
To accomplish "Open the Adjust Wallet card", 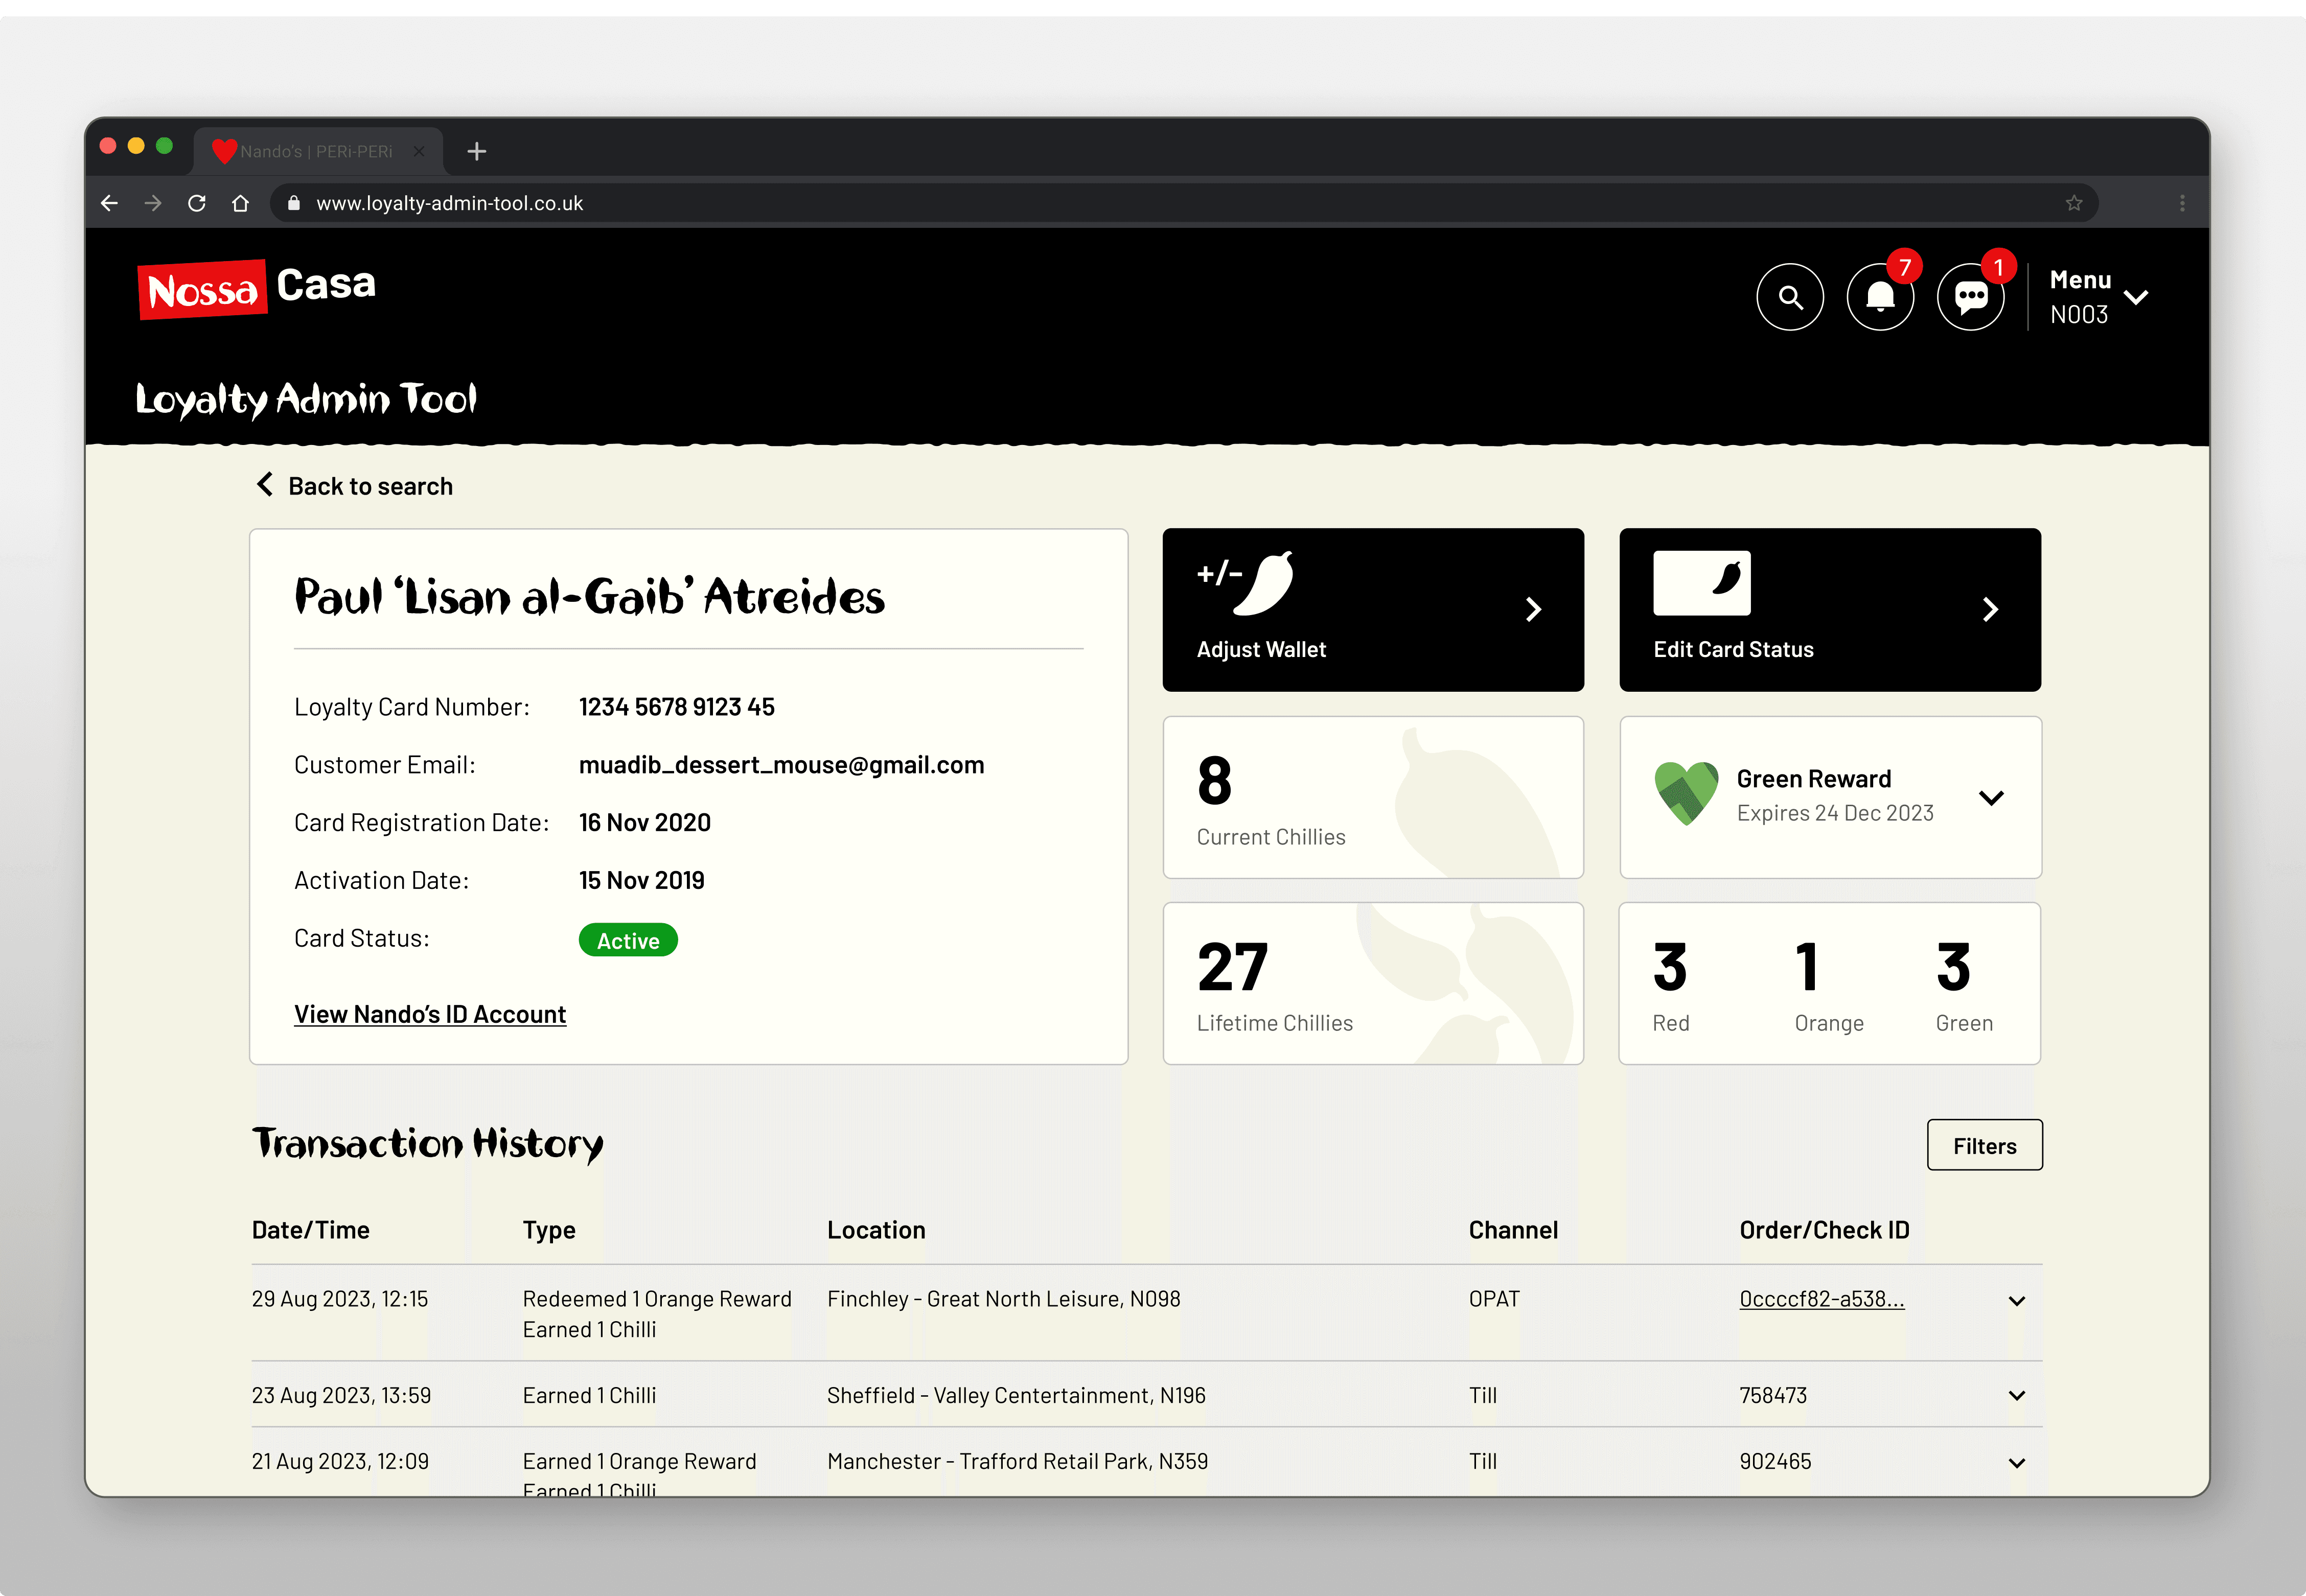I will 1373,609.
